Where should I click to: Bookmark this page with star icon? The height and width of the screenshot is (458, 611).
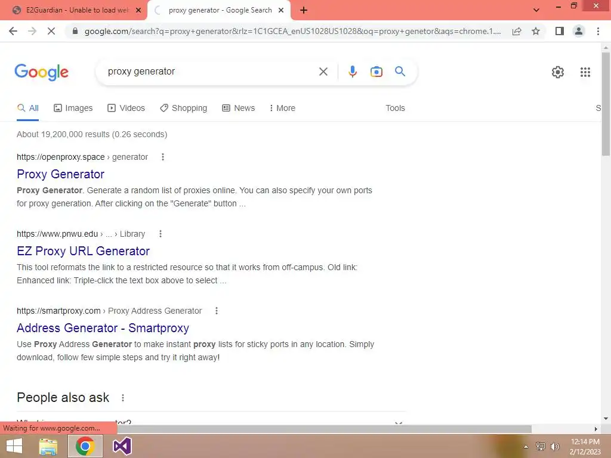point(536,31)
